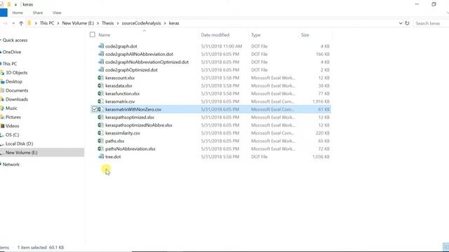Open the File menu tab
This screenshot has height=252, width=449.
[4, 13]
